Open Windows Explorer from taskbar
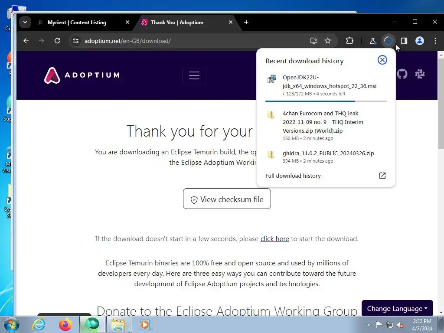Screen dimensions: 444x333 click(x=118, y=325)
